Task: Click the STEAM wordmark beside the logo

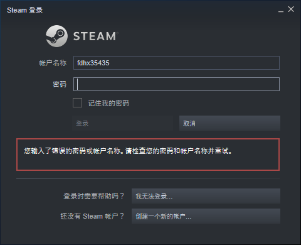Action: [95, 36]
